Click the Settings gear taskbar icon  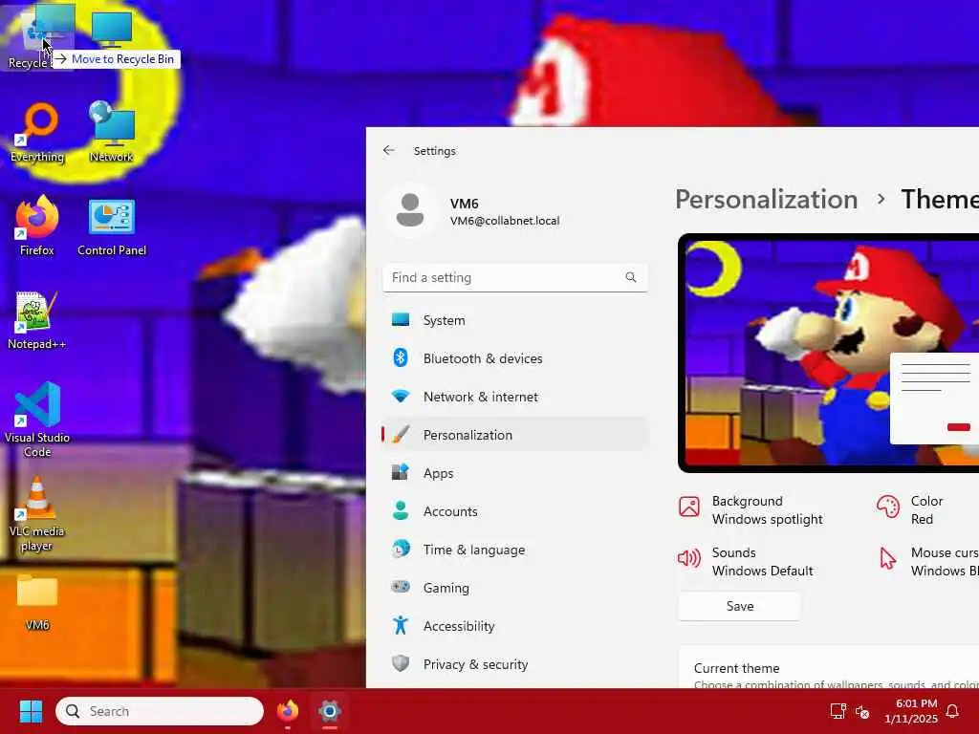point(330,711)
